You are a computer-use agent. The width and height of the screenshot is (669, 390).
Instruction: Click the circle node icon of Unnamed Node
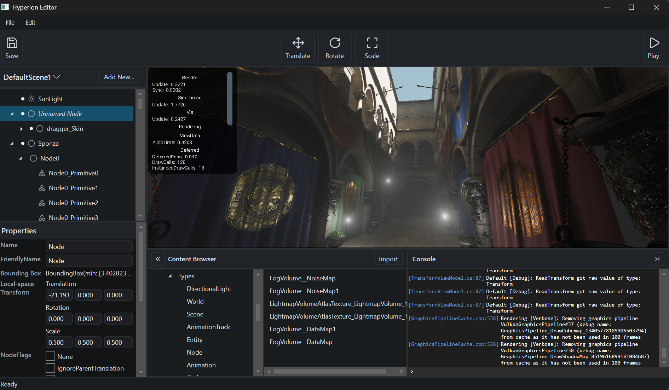(31, 114)
